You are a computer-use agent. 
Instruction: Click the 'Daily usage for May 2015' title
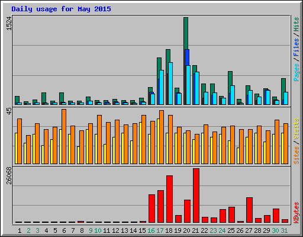[61, 9]
